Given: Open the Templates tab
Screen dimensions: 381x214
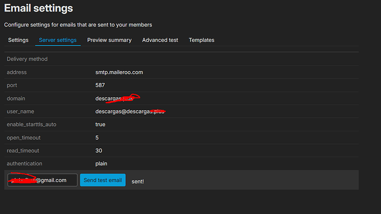Looking at the screenshot, I should [202, 40].
